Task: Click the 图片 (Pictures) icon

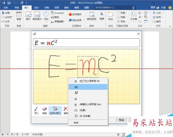Action: pyautogui.click(x=28, y=16)
